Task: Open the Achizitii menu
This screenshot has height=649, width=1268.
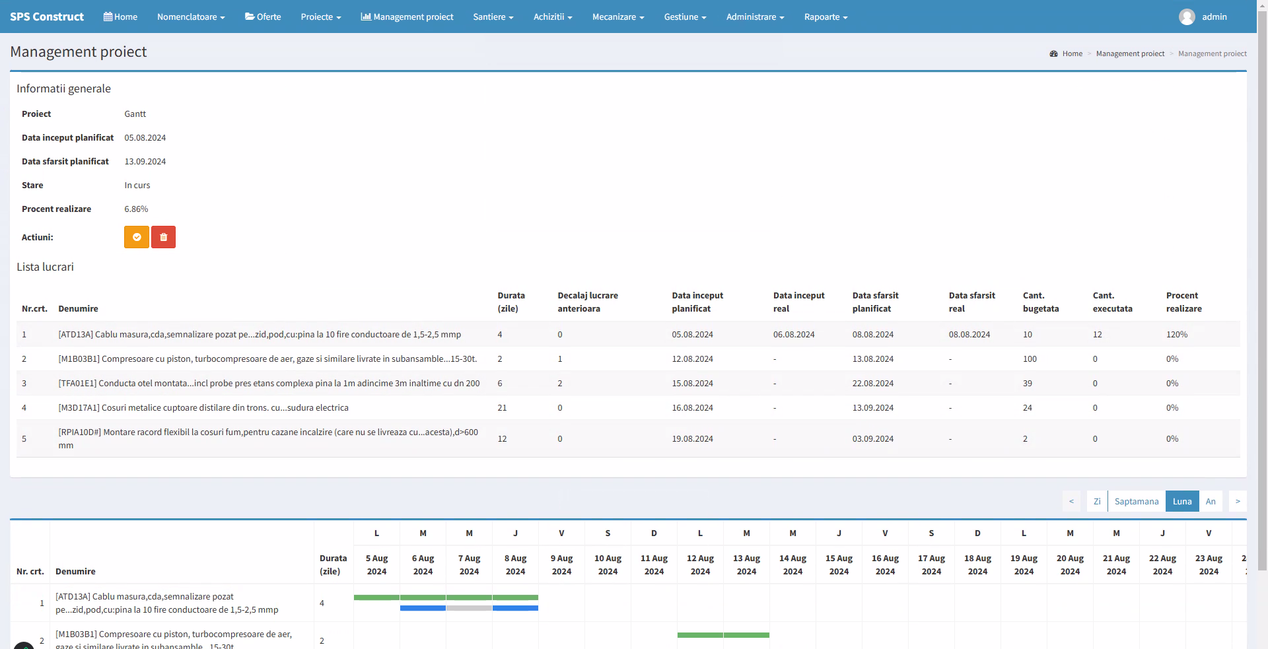Action: (553, 17)
